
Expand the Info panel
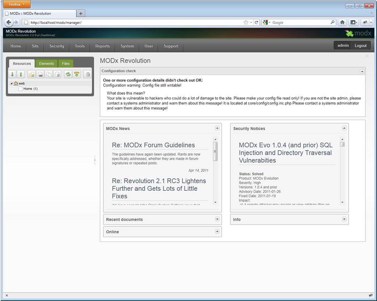coord(344,219)
